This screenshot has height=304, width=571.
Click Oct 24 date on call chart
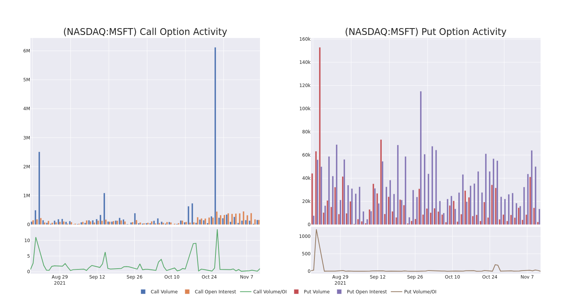(x=209, y=277)
